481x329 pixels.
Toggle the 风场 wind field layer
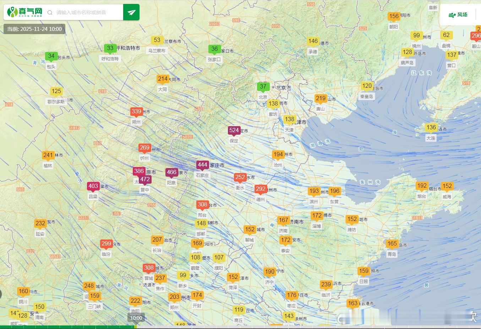tap(458, 15)
